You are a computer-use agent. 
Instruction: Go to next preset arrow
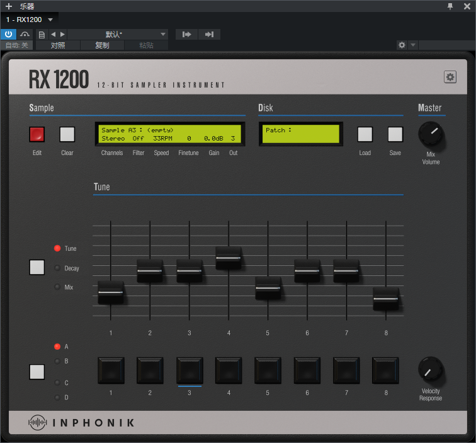tap(62, 34)
